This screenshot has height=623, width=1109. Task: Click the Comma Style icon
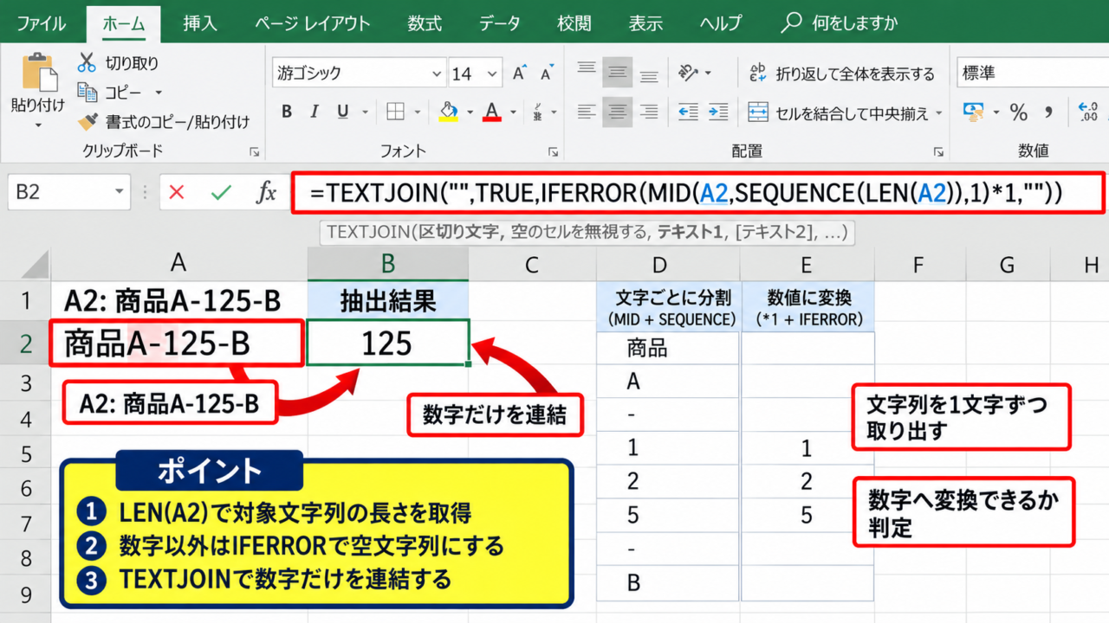coord(1048,112)
